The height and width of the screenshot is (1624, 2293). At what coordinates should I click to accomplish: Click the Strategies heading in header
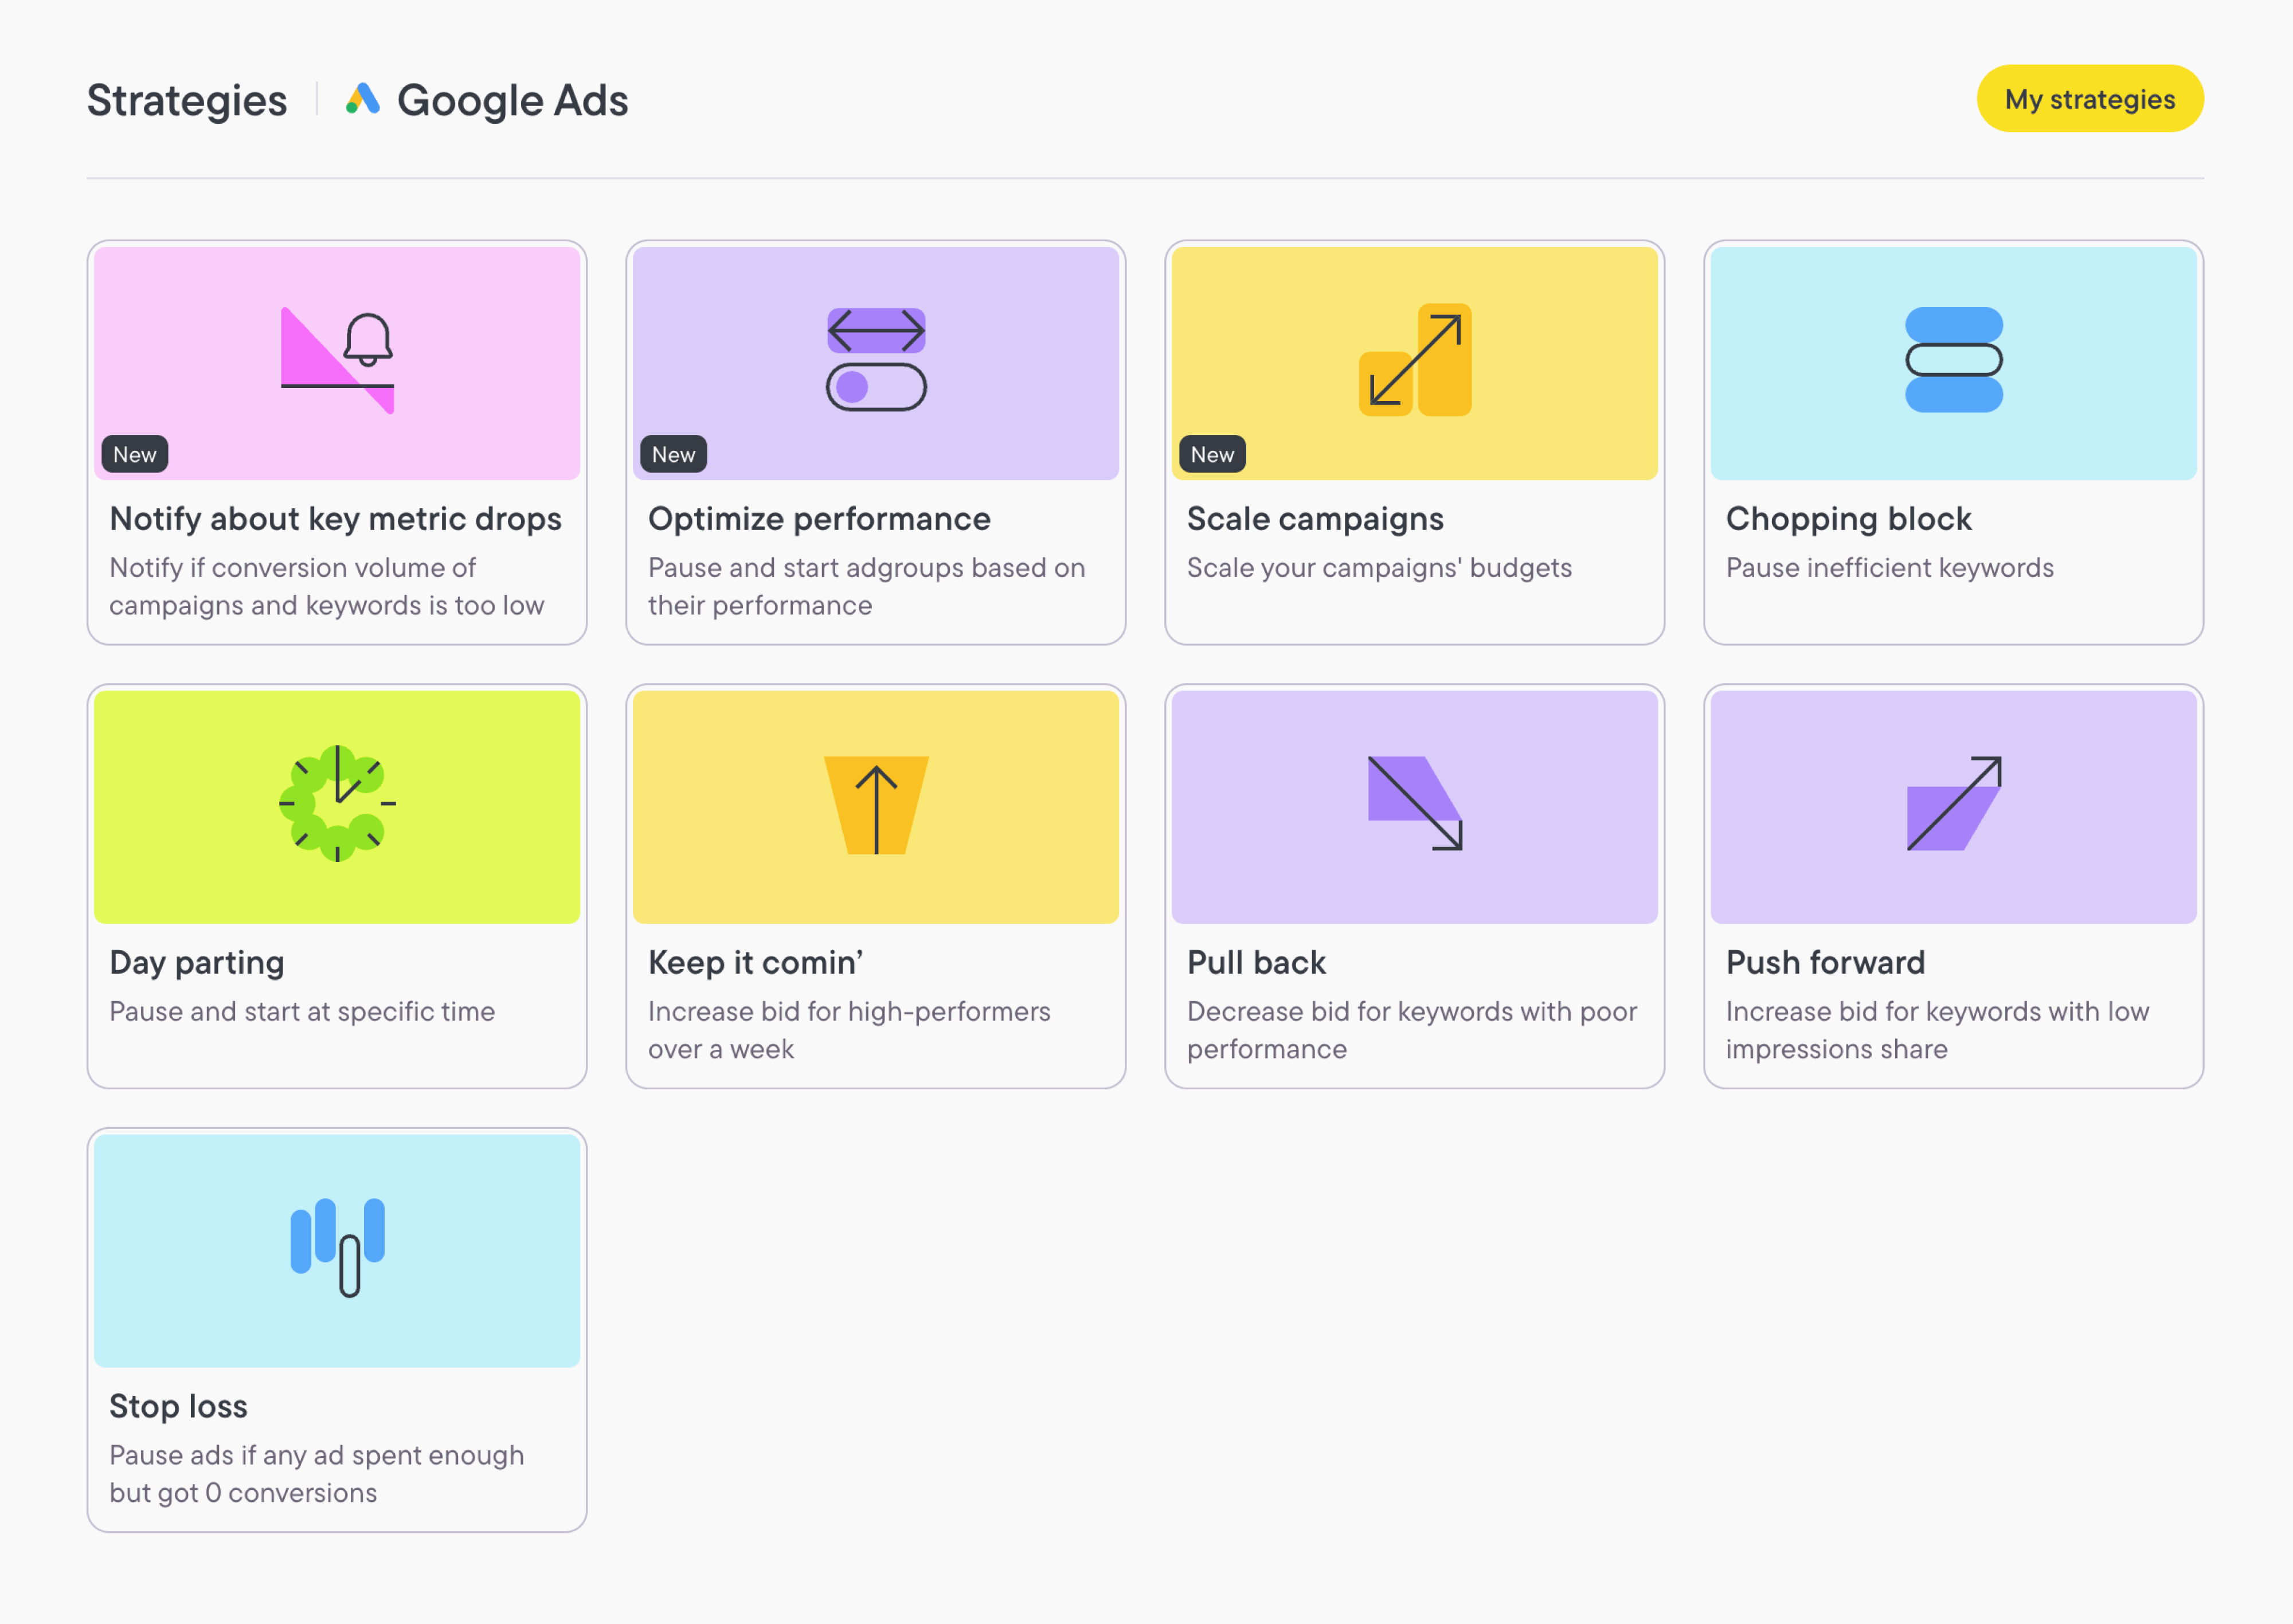[187, 101]
